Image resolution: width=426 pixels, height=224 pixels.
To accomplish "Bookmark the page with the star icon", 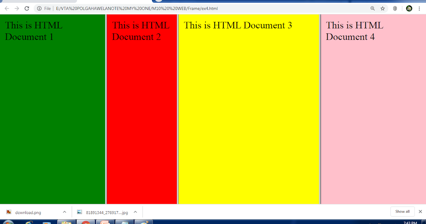I will click(382, 8).
